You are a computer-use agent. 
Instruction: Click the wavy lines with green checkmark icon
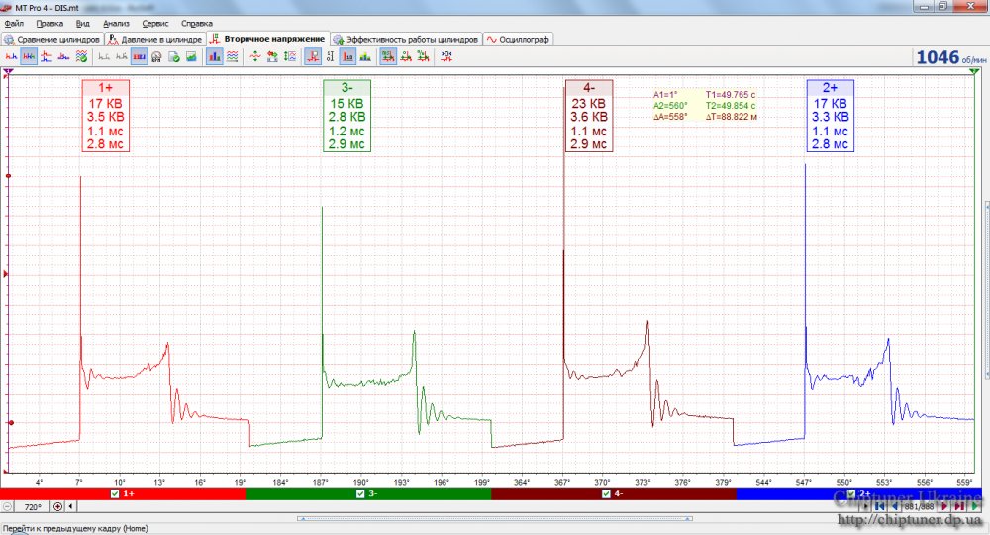click(x=81, y=56)
